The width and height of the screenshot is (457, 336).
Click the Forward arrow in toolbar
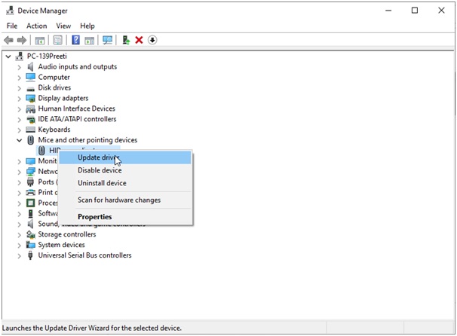point(21,40)
